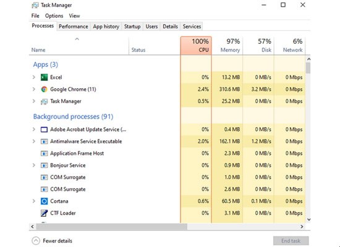Click the horizontal scrollbar right arrow

[x=302, y=227]
